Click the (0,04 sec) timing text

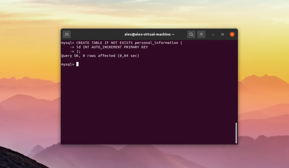(x=128, y=55)
